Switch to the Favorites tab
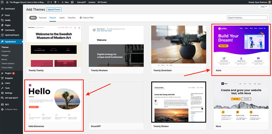 click(72, 18)
